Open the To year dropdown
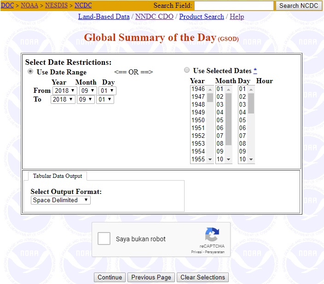Screen dimensions: 324x284 pos(63,99)
